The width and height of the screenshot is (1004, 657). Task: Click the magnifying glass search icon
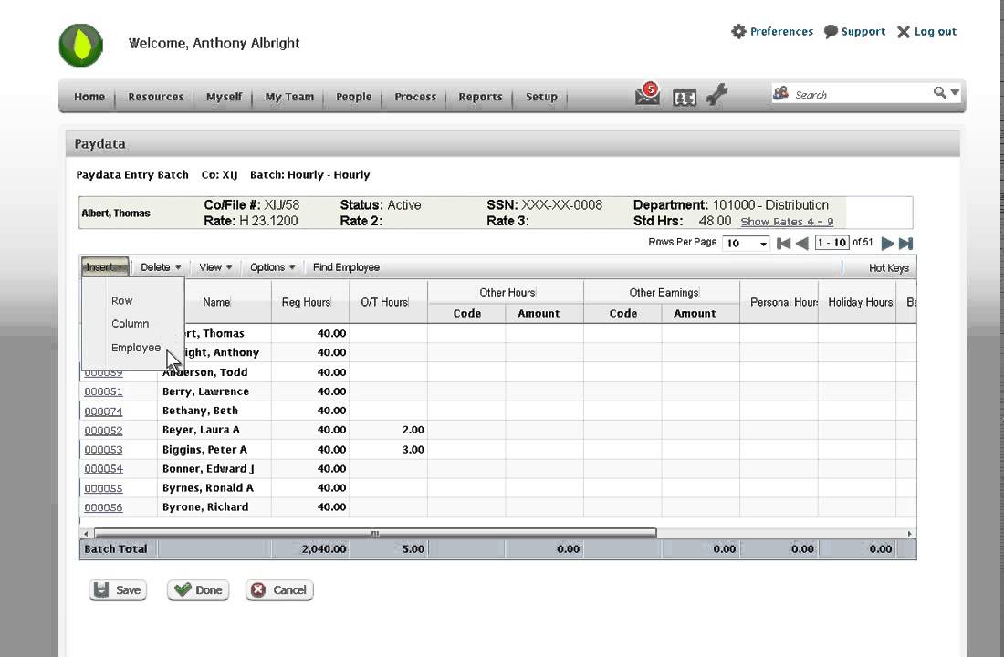tap(939, 93)
